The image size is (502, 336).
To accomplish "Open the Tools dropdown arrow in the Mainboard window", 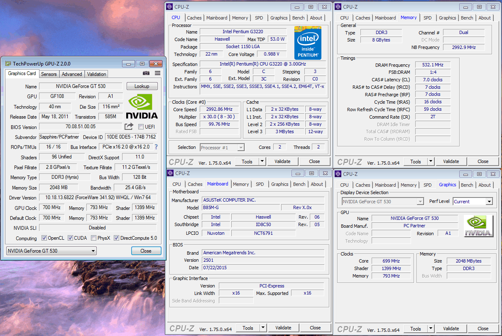I will coord(263,328).
